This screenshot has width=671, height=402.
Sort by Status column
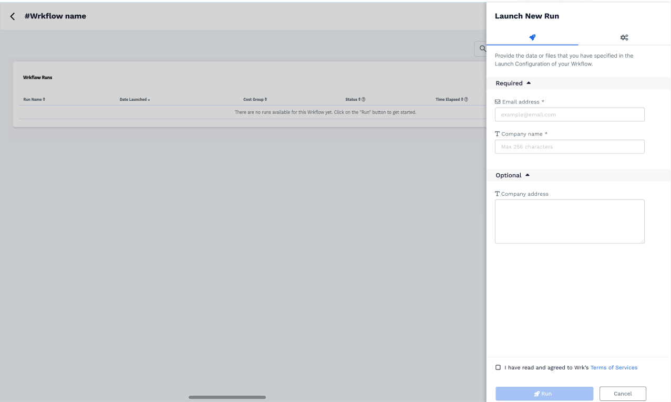[353, 99]
